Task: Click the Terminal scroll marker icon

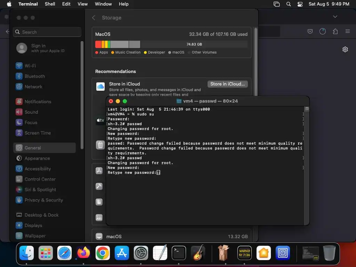Action: point(307,109)
